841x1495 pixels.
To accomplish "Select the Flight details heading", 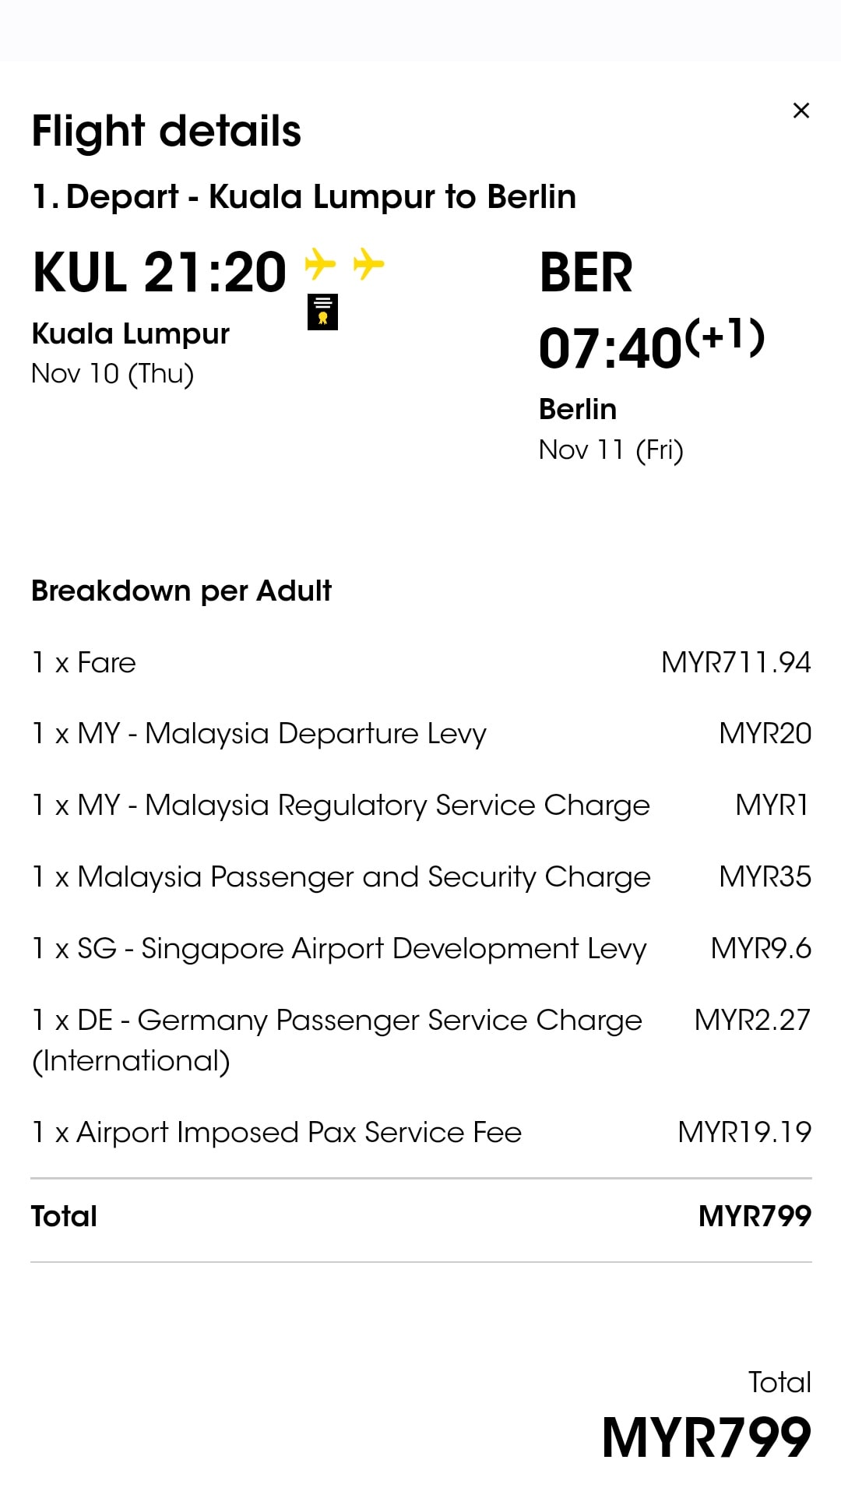I will (x=166, y=131).
